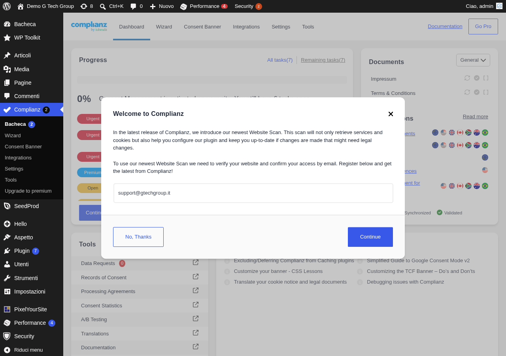Open Processing Agreements external link icon

pos(196,290)
